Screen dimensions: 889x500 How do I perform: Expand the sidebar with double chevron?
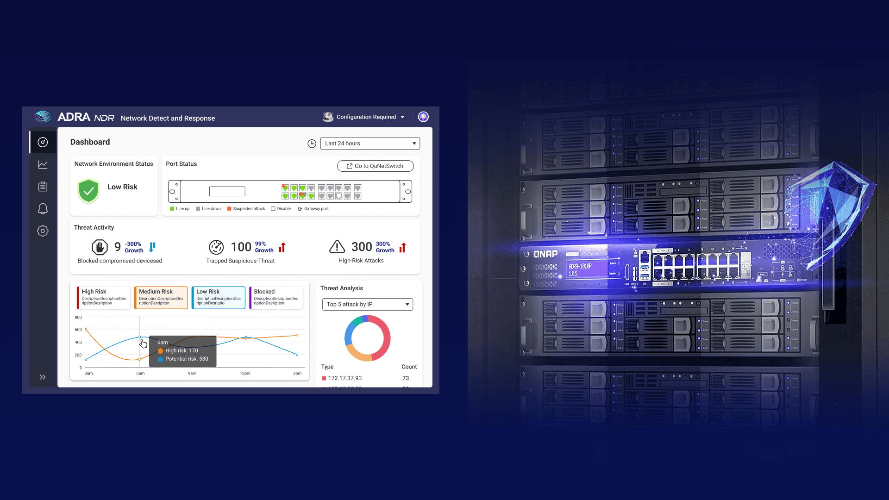coord(43,377)
